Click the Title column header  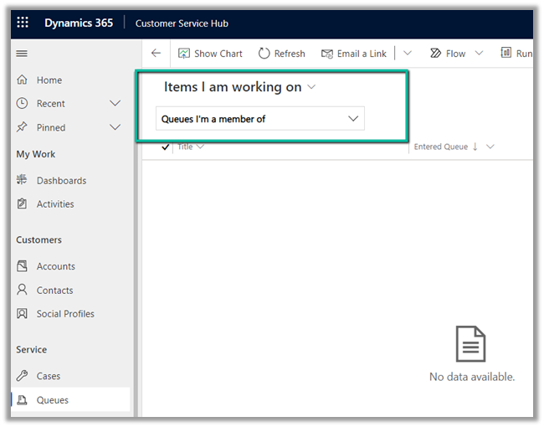pyautogui.click(x=185, y=147)
